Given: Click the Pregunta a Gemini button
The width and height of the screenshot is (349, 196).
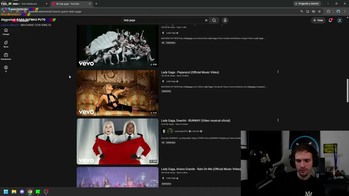Looking at the screenshot, I should pos(307,4).
